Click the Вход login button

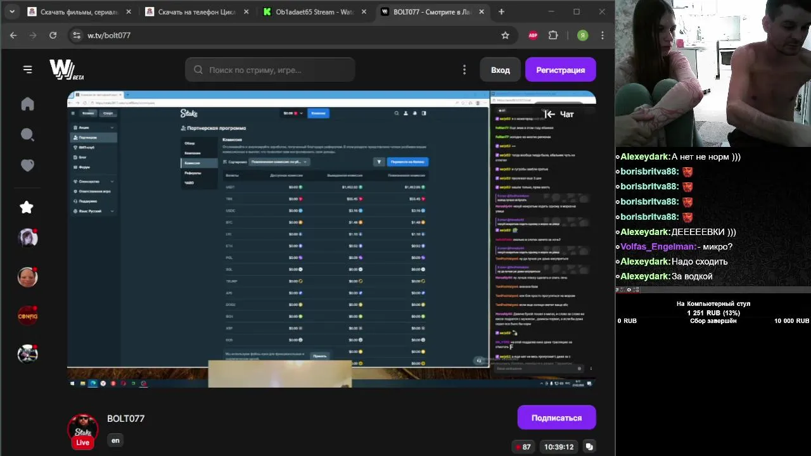coord(500,70)
